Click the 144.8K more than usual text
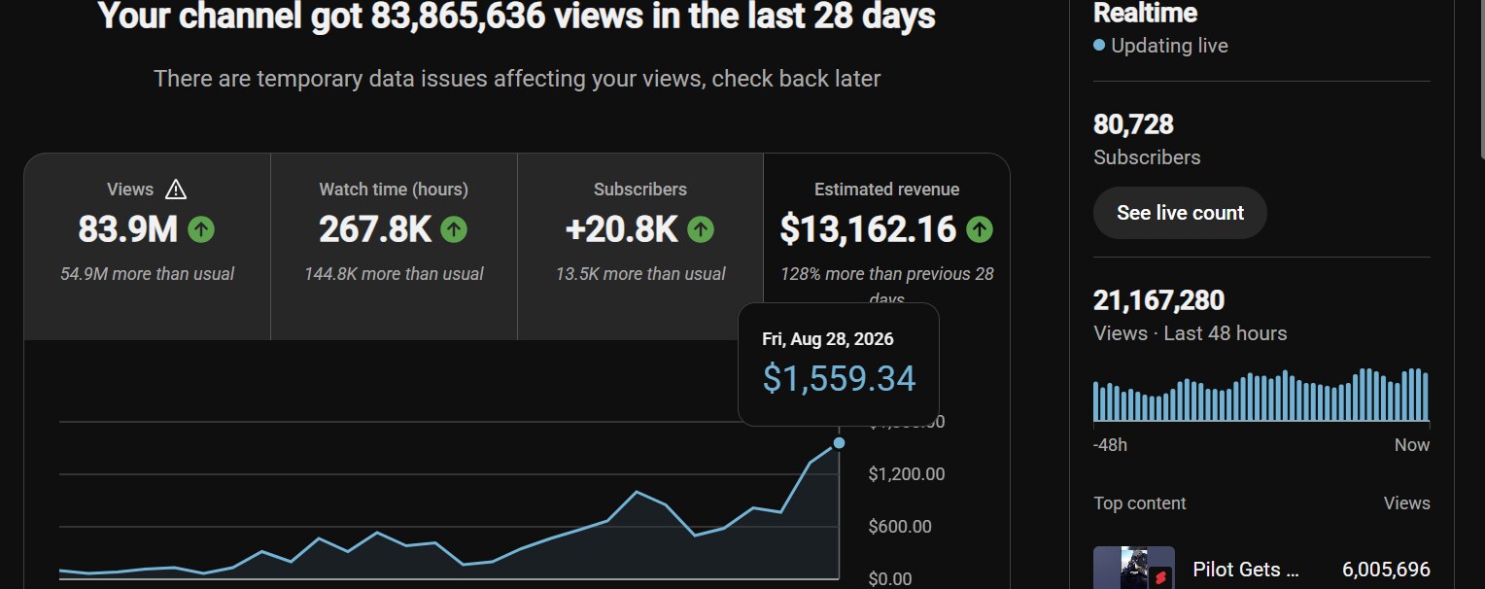The width and height of the screenshot is (1485, 589). click(394, 274)
